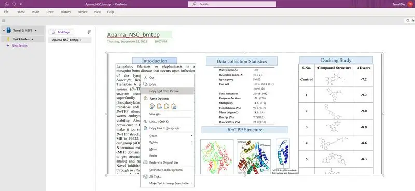
Task: Choose Copy Link to Paragraph
Action: 167,128
